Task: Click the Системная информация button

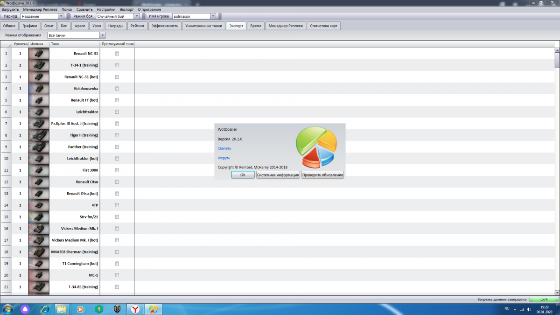Action: 278,175
